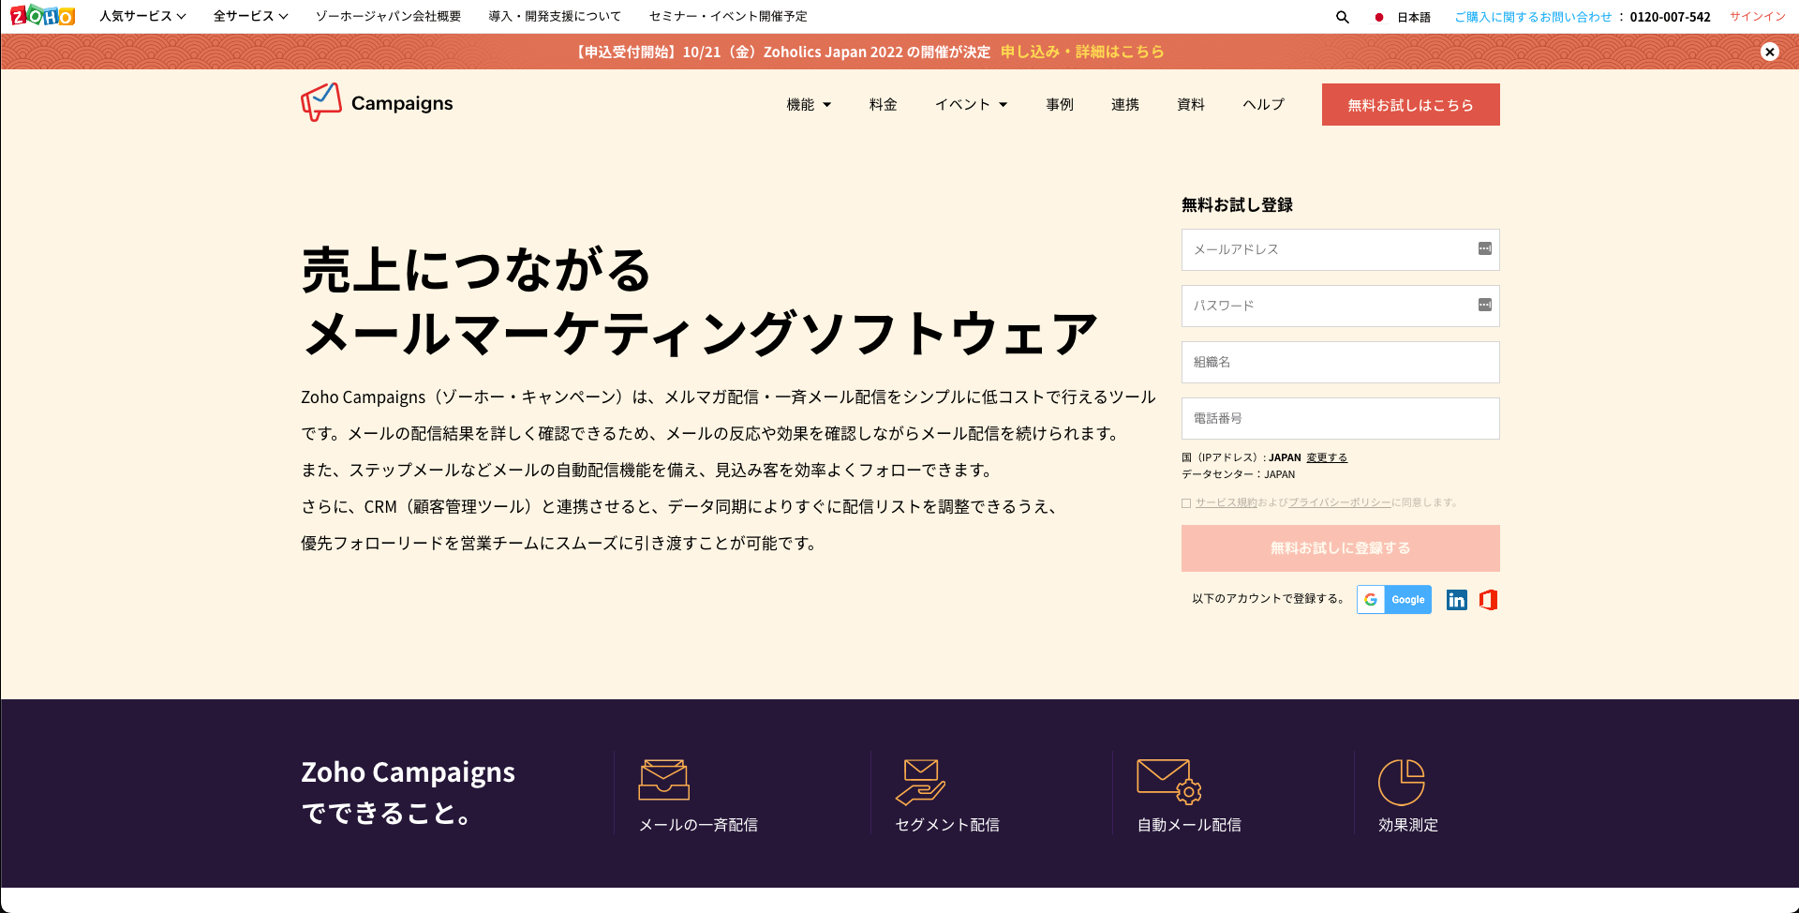Expand the 全サービス navigation menu

249,16
